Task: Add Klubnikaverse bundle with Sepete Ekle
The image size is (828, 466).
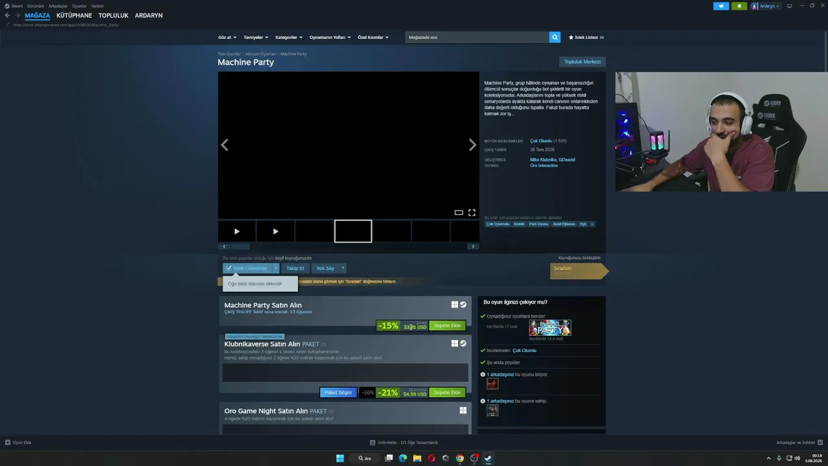Action: 447,393
